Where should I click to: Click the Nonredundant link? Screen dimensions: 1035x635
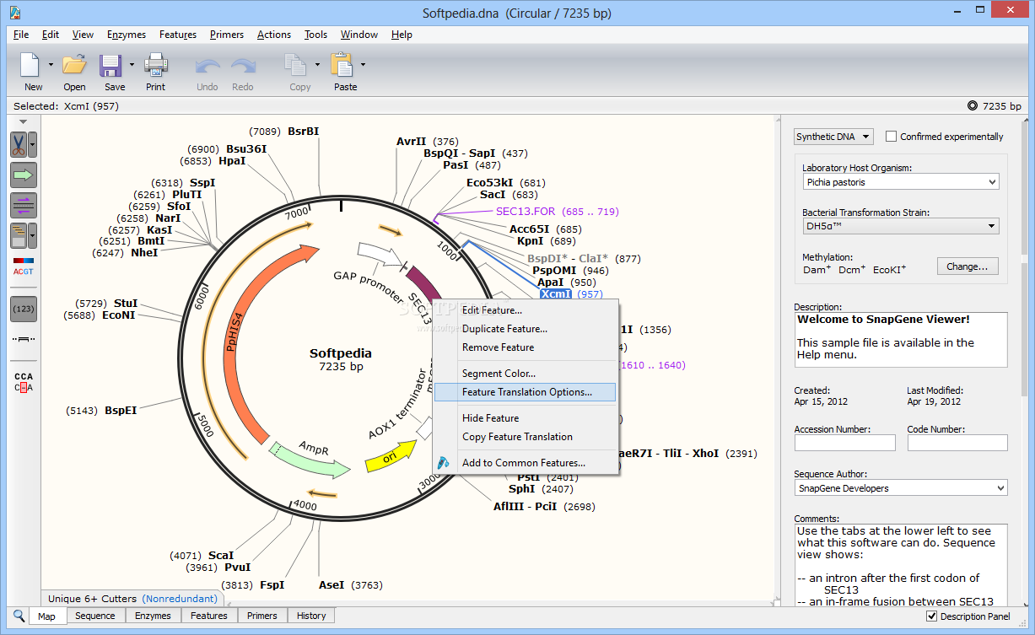tap(179, 599)
